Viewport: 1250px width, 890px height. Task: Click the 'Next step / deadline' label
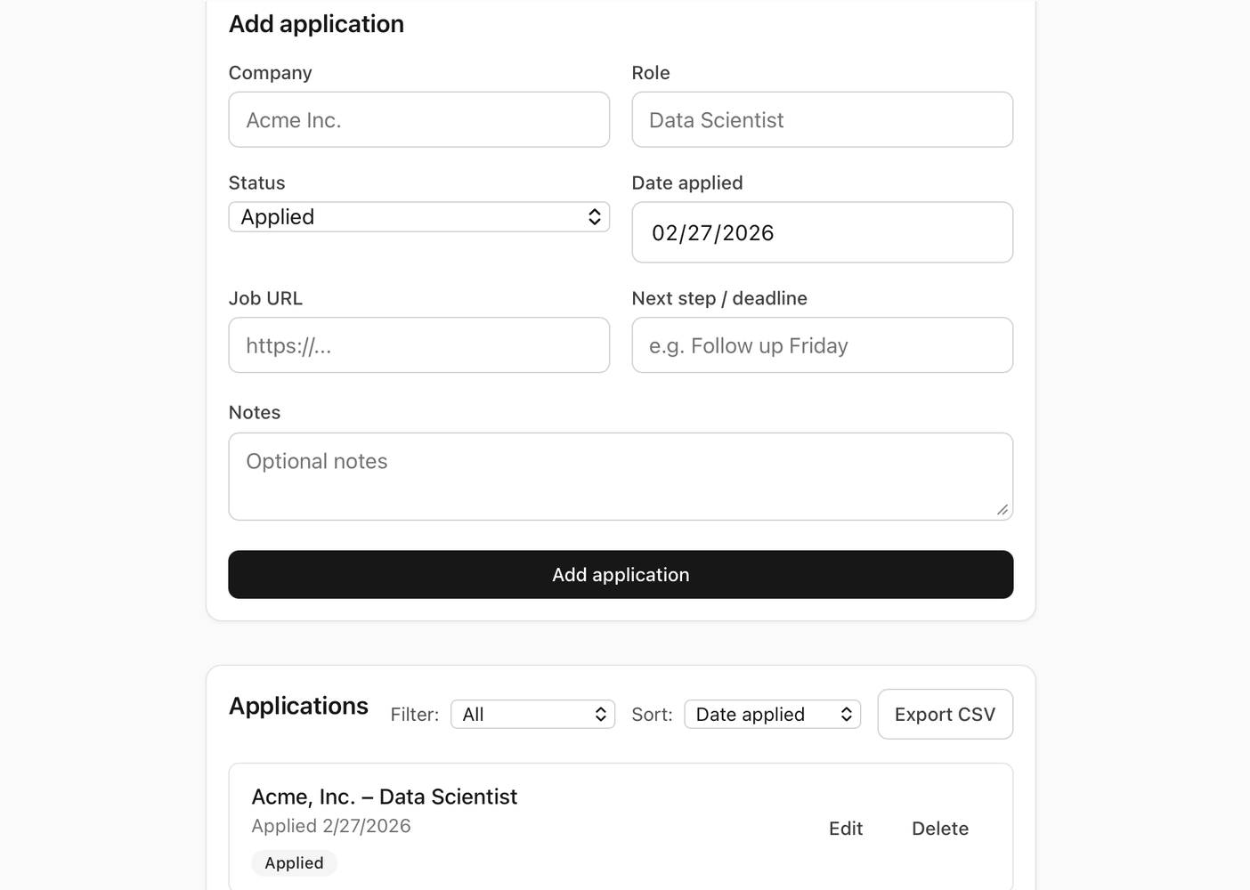719,298
